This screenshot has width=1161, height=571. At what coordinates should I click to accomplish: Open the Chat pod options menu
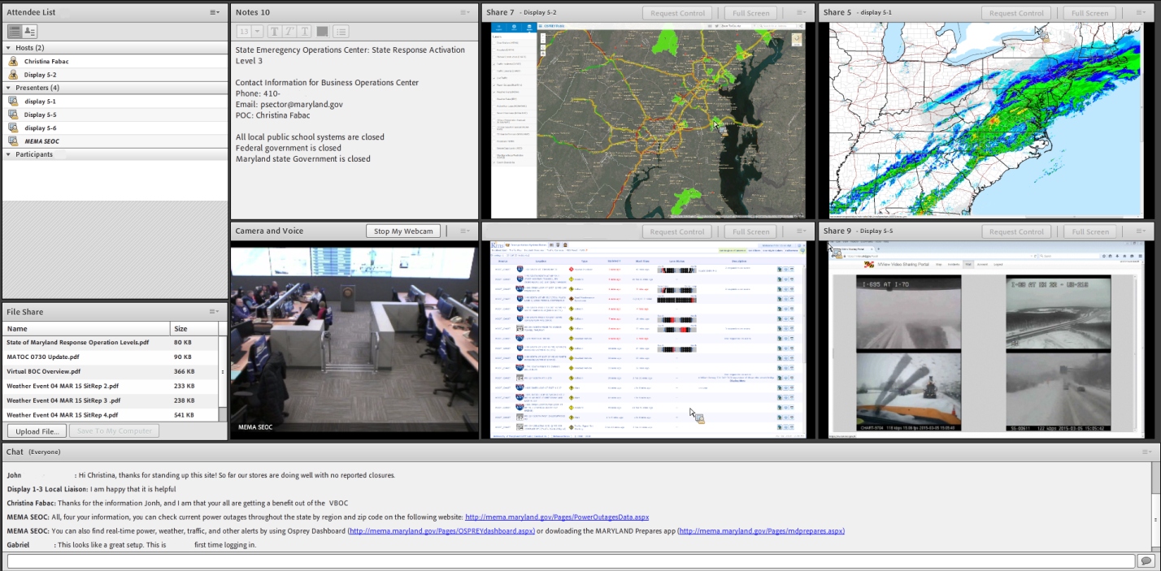(x=1146, y=452)
